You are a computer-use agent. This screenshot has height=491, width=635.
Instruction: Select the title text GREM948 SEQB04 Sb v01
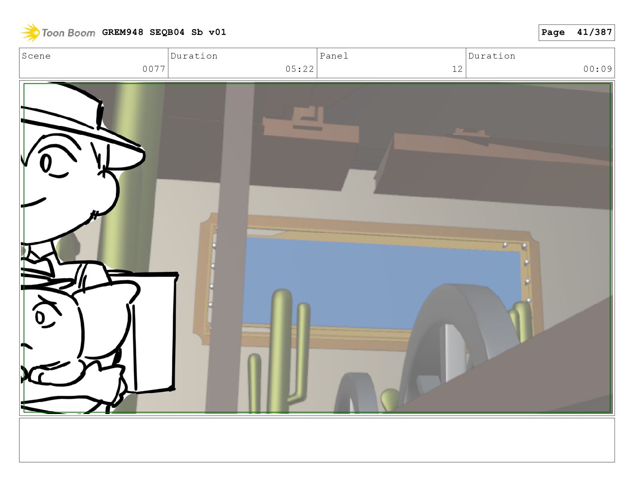click(x=164, y=32)
